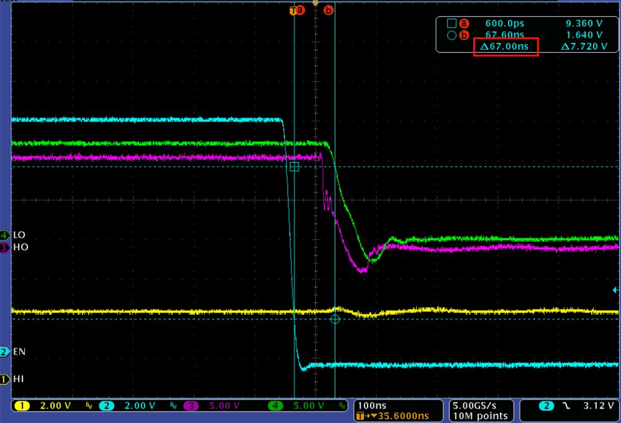This screenshot has height=423, width=621.
Task: Click the 100ns horizontal timebase readout
Action: pos(371,406)
